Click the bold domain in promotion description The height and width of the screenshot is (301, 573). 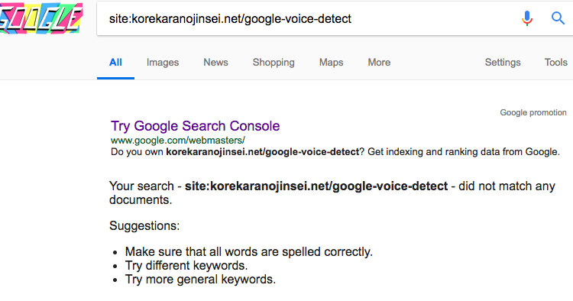262,152
